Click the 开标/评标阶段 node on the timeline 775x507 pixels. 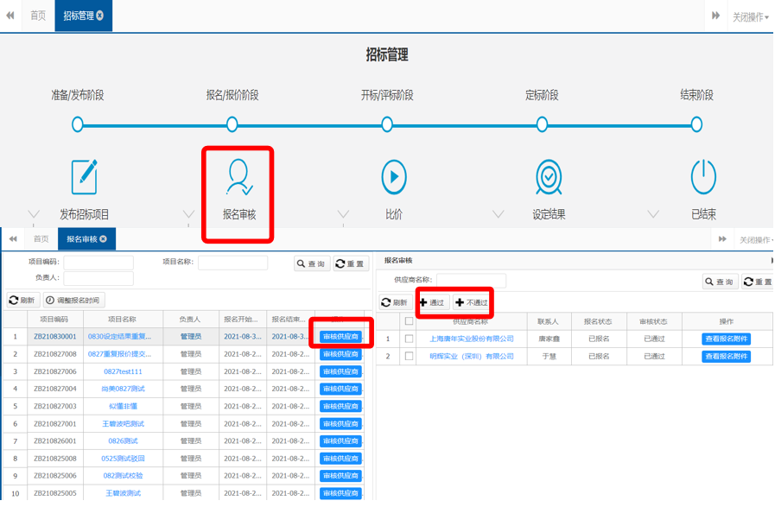[387, 124]
